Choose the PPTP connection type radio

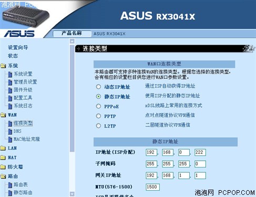click(x=98, y=116)
